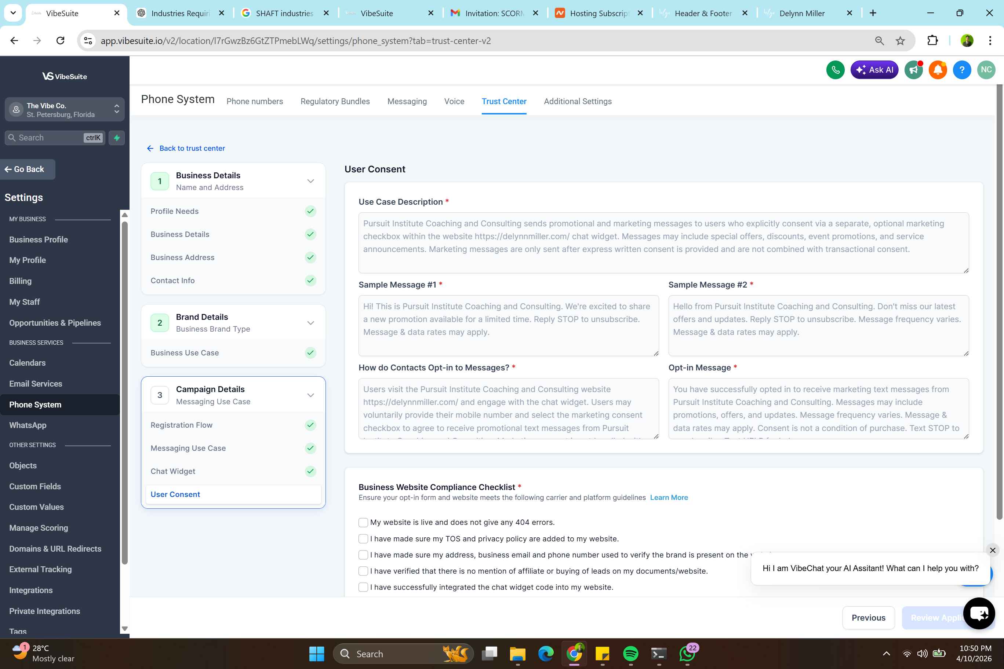This screenshot has width=1004, height=669.
Task: Check TOS and privacy policy checkbox
Action: pyautogui.click(x=363, y=539)
